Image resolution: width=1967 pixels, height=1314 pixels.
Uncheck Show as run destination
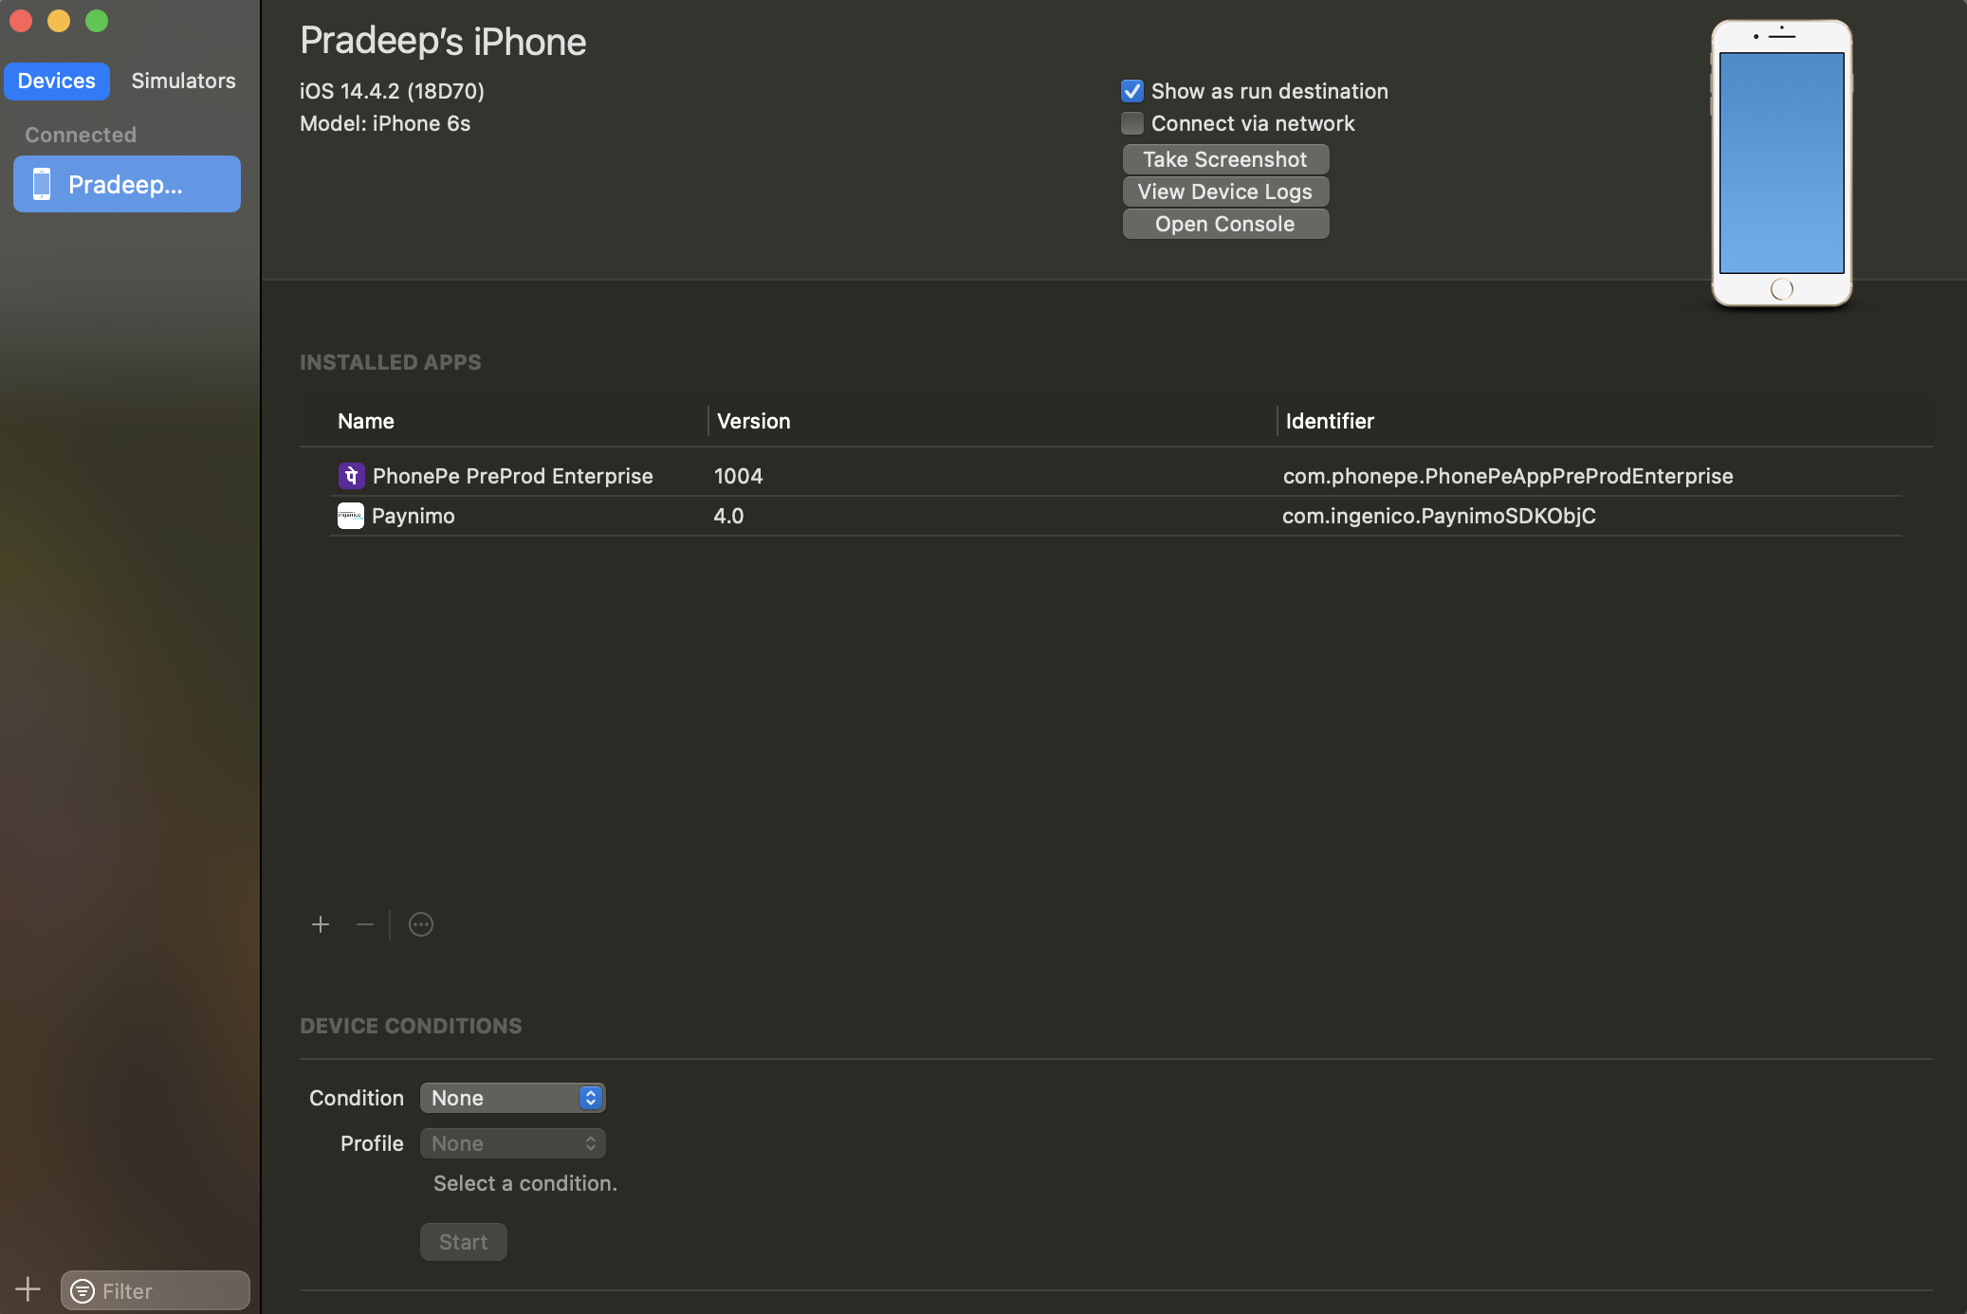[x=1132, y=91]
